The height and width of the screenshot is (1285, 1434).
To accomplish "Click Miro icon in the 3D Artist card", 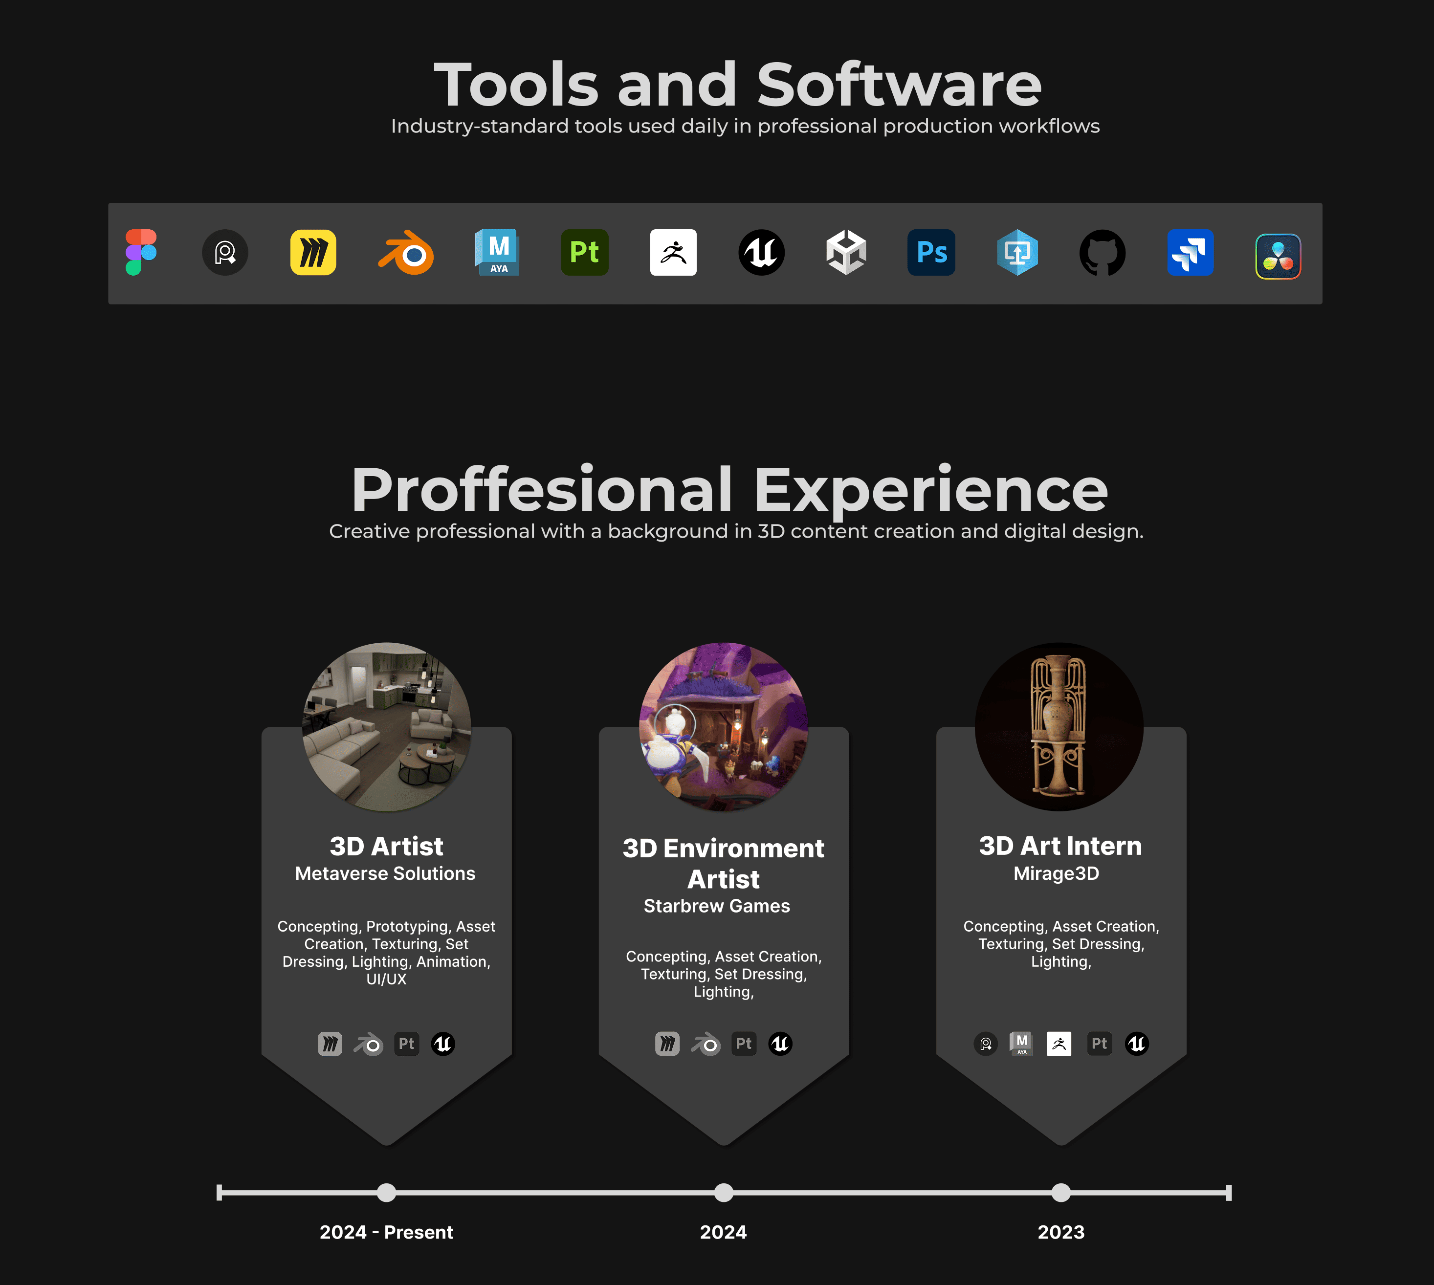I will 330,1044.
